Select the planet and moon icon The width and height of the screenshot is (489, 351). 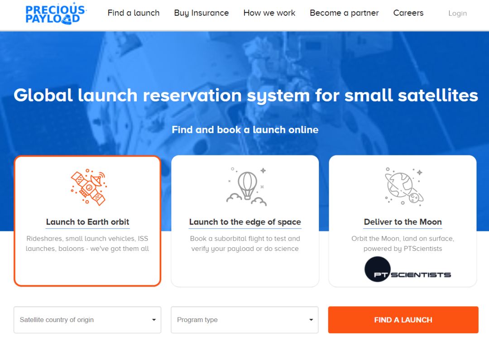click(404, 187)
